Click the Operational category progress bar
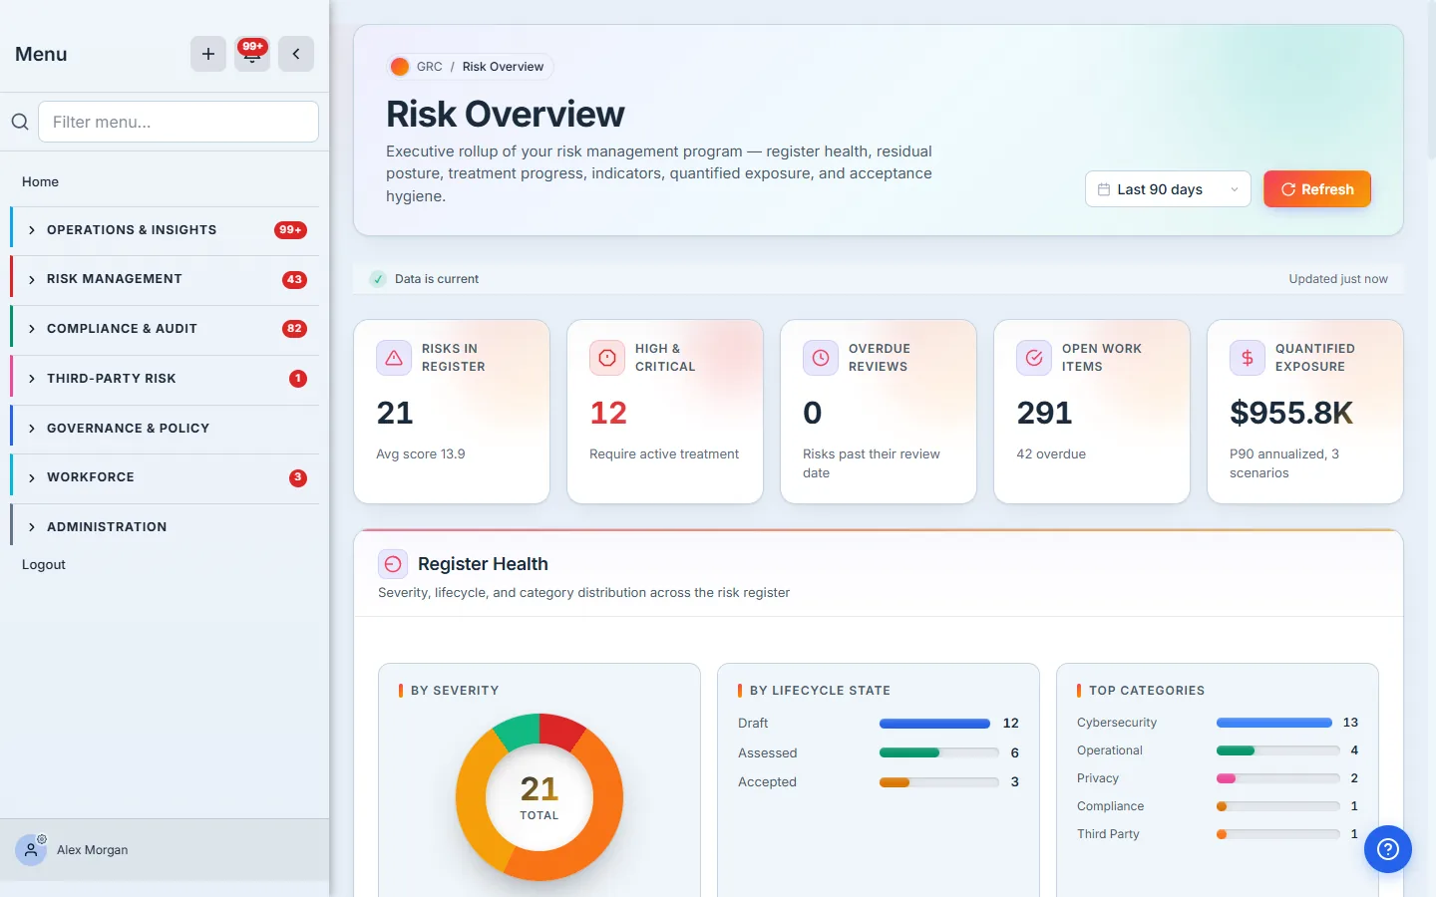The image size is (1436, 897). tap(1278, 750)
